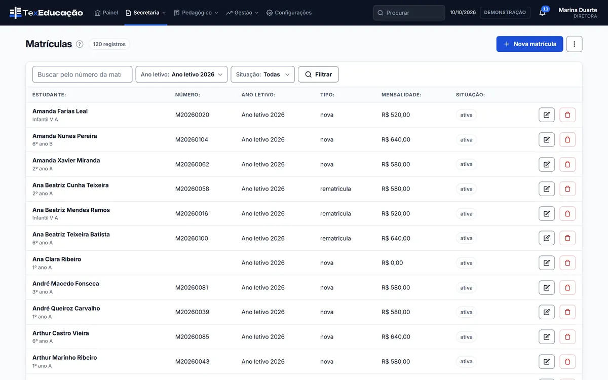The height and width of the screenshot is (380, 608).
Task: Edit Ana Beatriz Cunha Teixeira's enrollment
Action: click(x=547, y=189)
